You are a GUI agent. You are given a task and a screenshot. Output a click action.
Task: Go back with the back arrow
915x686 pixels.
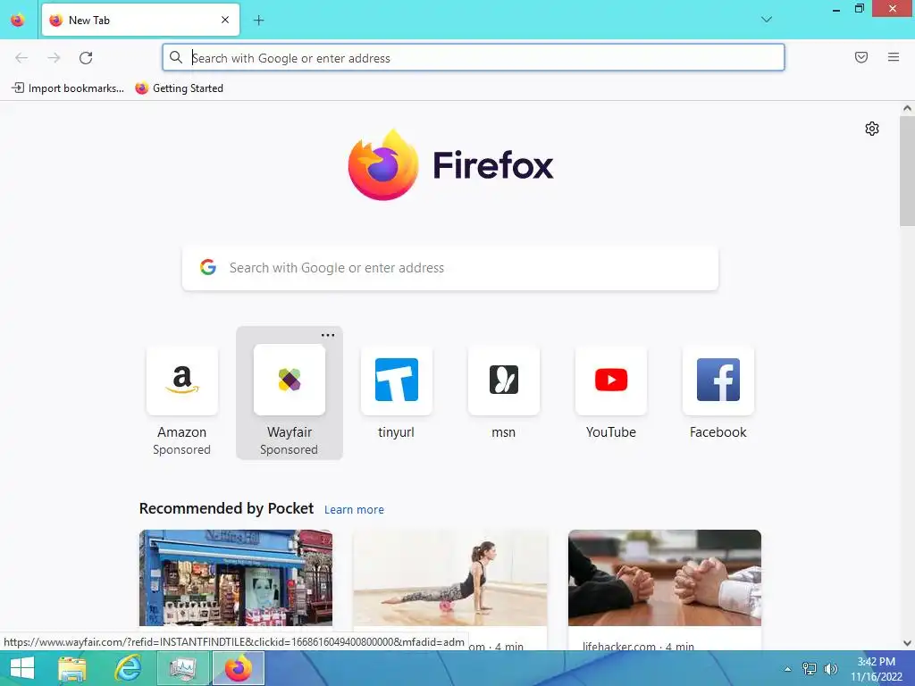point(21,58)
